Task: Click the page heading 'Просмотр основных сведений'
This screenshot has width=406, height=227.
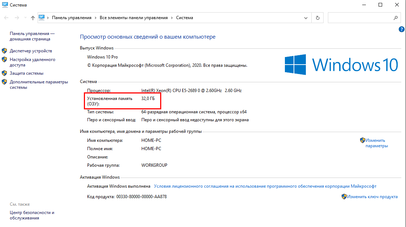Action: [x=148, y=37]
